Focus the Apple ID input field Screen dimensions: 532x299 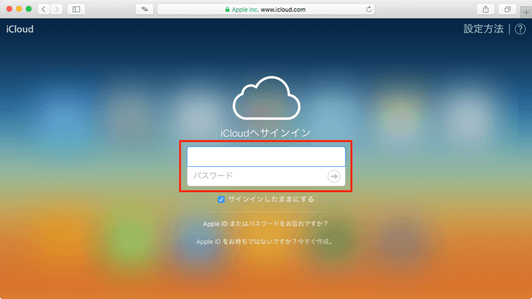tap(266, 157)
